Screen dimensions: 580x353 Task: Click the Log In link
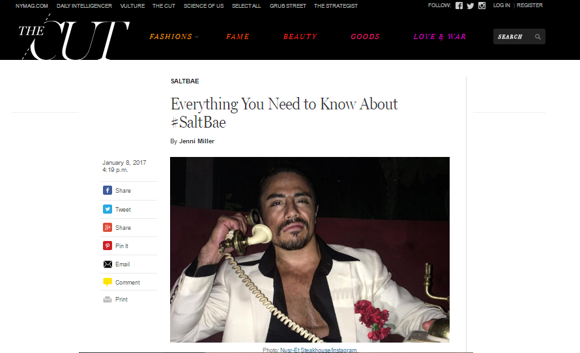pos(501,6)
